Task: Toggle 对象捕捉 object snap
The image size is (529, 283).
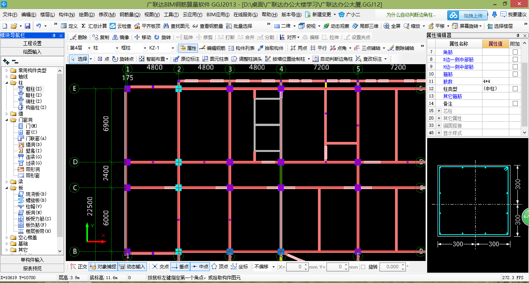Action: (x=103, y=267)
